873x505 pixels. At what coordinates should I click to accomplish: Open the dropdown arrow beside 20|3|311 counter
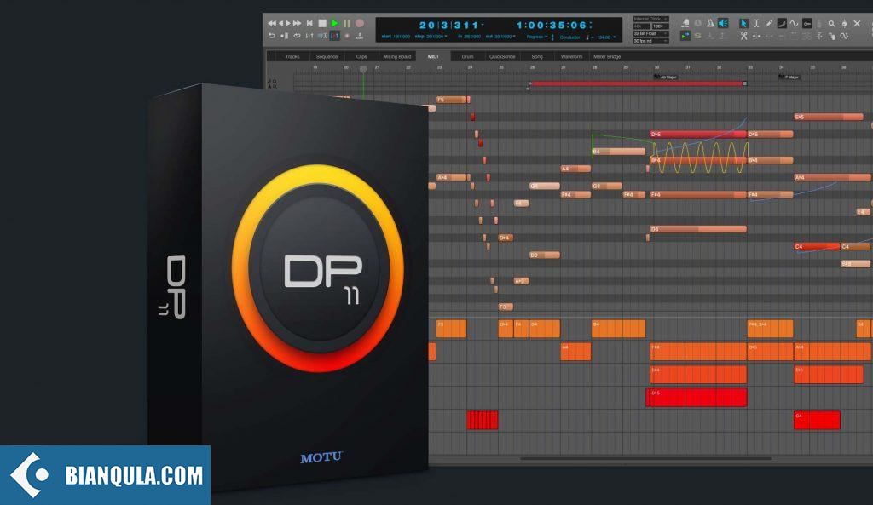[x=483, y=25]
